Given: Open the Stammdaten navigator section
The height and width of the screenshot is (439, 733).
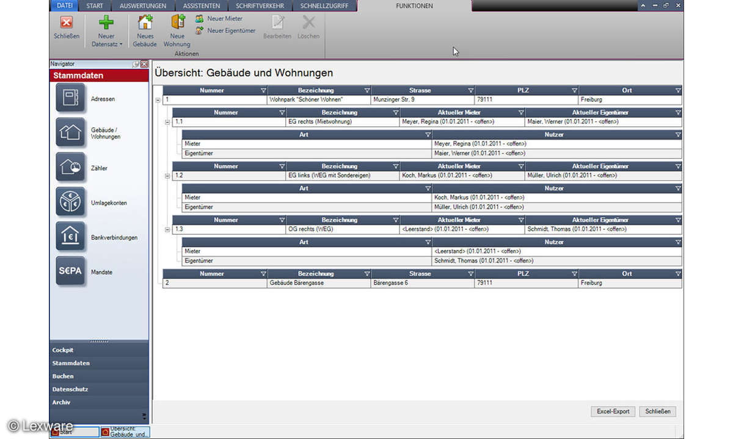Looking at the screenshot, I should click(x=99, y=363).
